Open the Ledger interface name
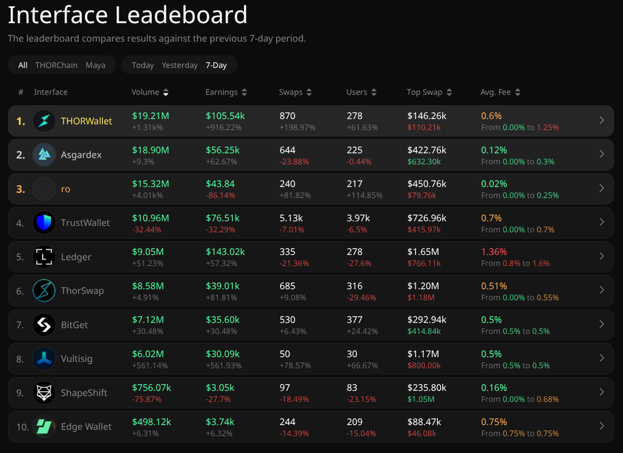The image size is (623, 453). [76, 257]
